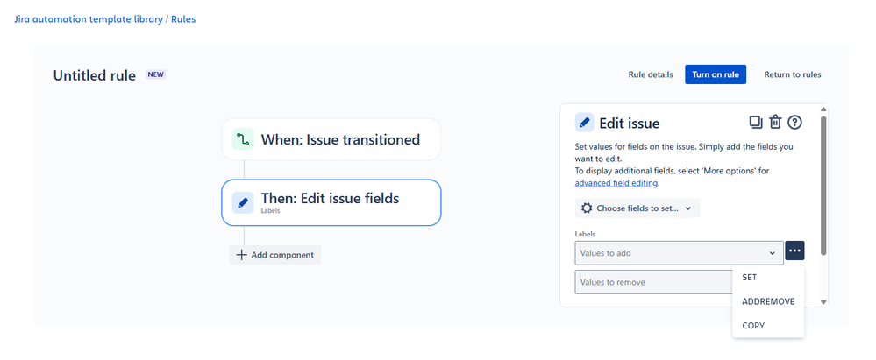
Task: Click Return to rules
Action: [793, 74]
